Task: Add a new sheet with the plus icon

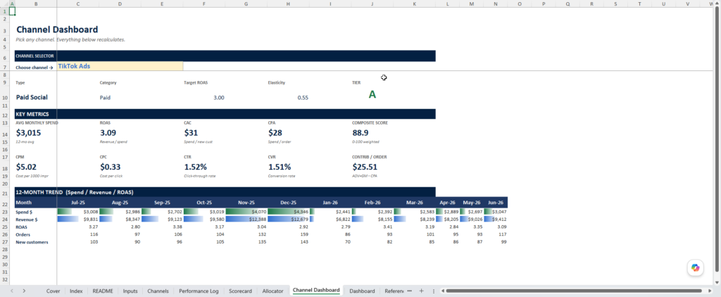Action: tap(421, 291)
